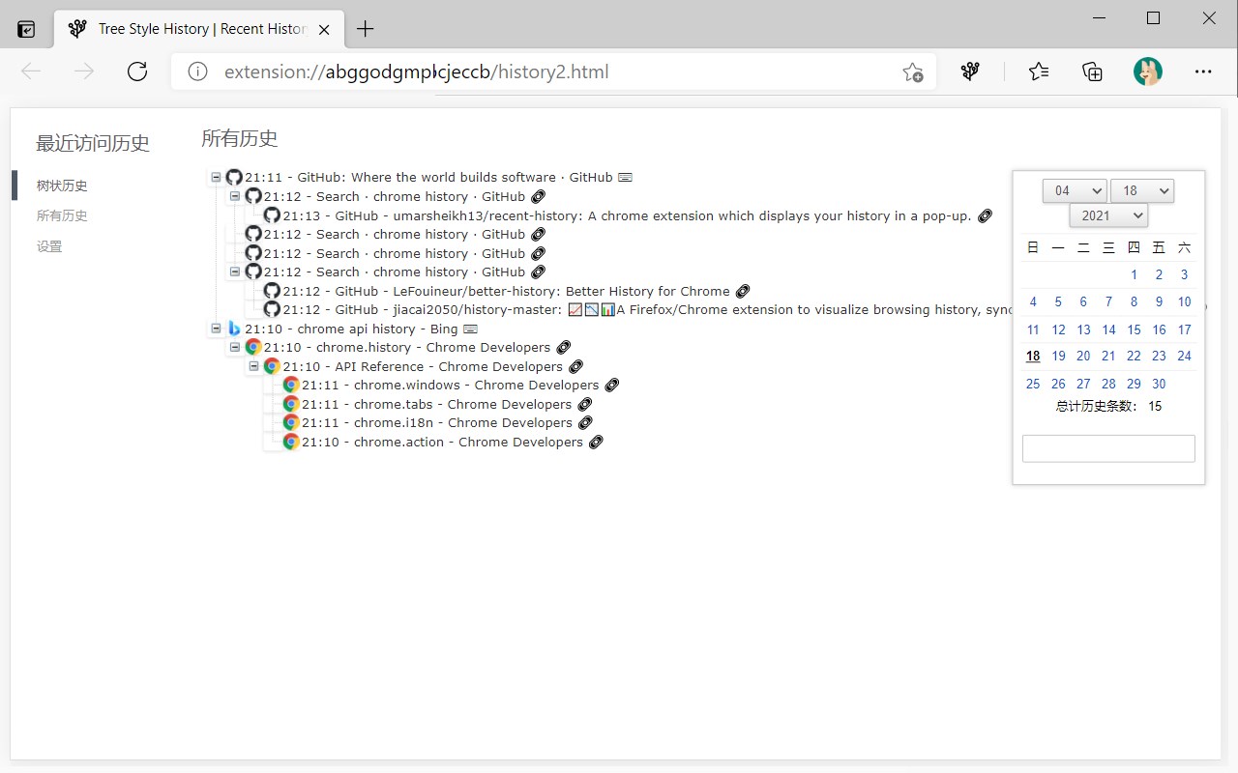The width and height of the screenshot is (1238, 773).
Task: Reload the page with refresh button
Action: (x=137, y=72)
